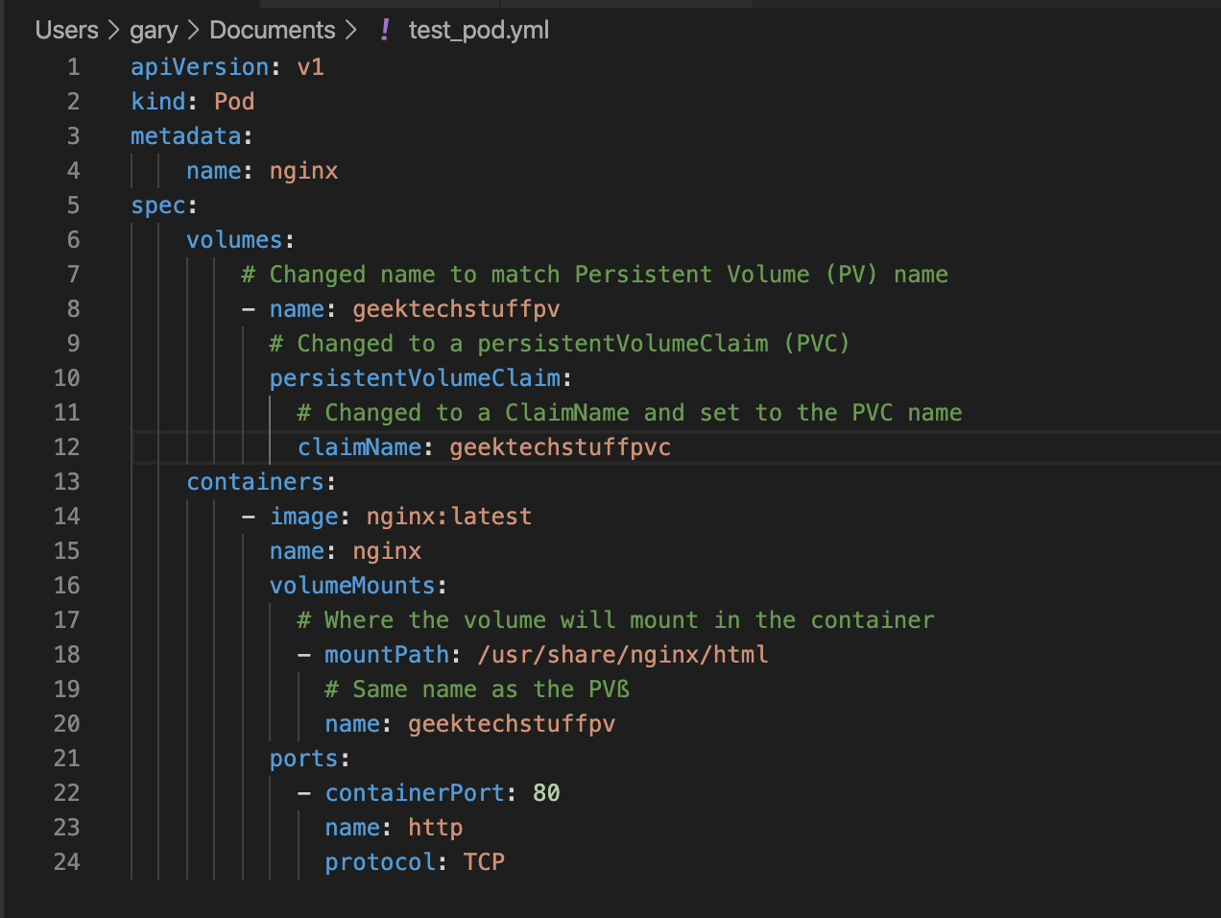Screen dimensions: 1221x918
Task: Open the gary breadcrumb dropdown
Action: [154, 30]
